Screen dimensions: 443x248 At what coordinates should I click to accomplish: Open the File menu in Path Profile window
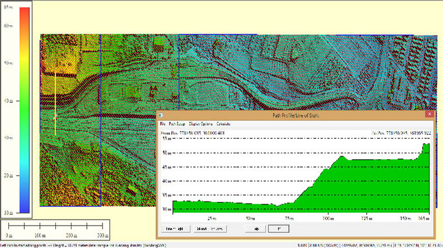point(162,123)
